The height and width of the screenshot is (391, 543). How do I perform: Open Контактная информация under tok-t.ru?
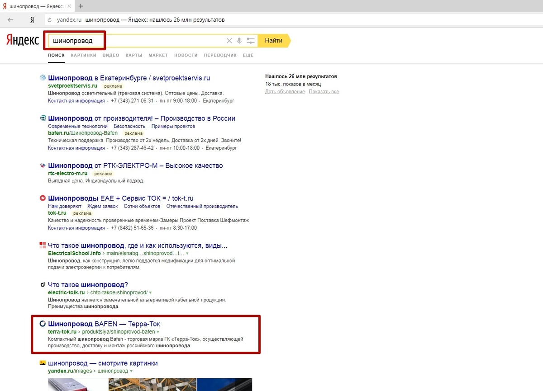[x=76, y=228]
